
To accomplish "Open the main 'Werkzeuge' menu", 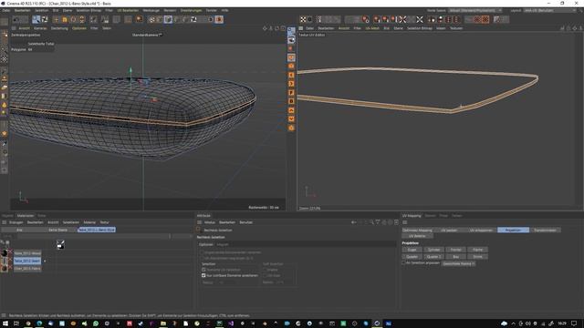I will (151, 10).
